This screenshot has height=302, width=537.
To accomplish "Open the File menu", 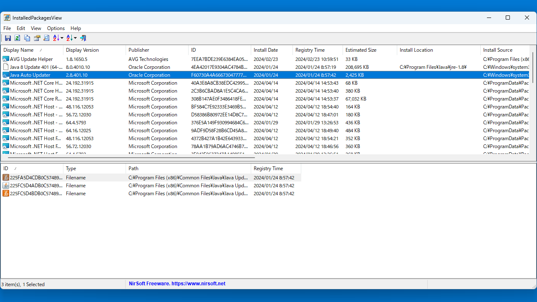I will [7, 28].
